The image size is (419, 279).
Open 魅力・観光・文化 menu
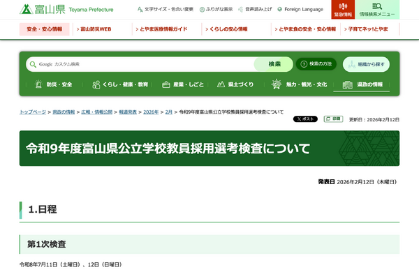click(x=299, y=84)
